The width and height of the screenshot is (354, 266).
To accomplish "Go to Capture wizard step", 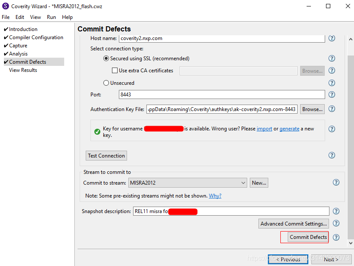I will click(x=18, y=46).
